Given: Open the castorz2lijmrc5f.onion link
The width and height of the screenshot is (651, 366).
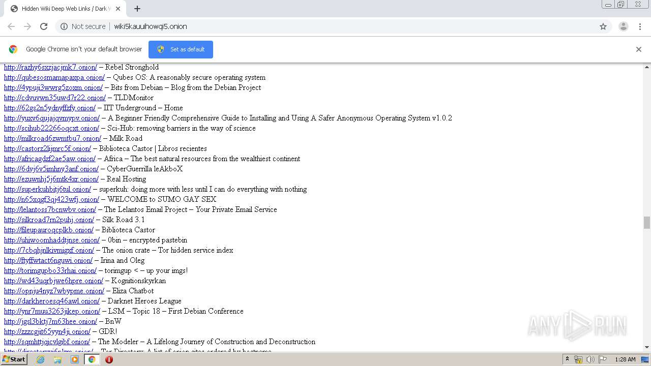Looking at the screenshot, I should [47, 148].
